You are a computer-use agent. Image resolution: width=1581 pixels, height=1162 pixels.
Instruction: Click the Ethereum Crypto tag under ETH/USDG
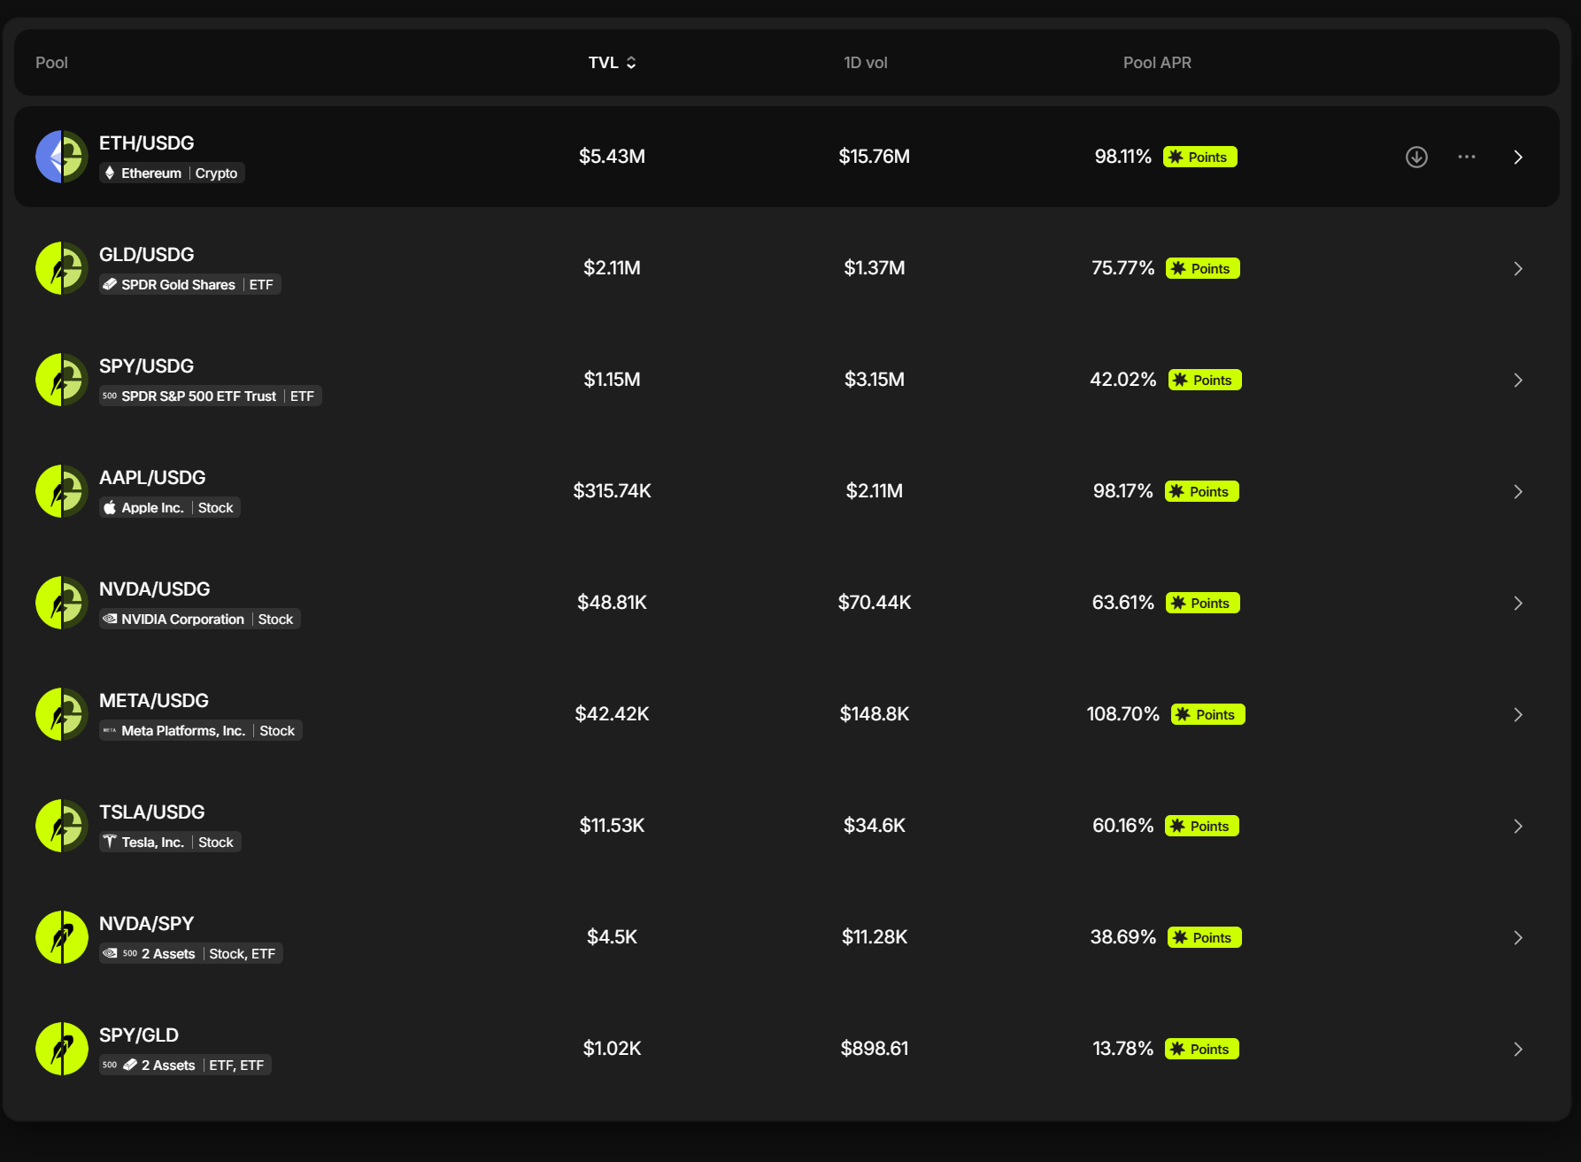point(172,173)
